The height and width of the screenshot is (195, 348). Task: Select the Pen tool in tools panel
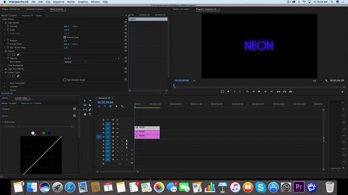click(x=90, y=110)
